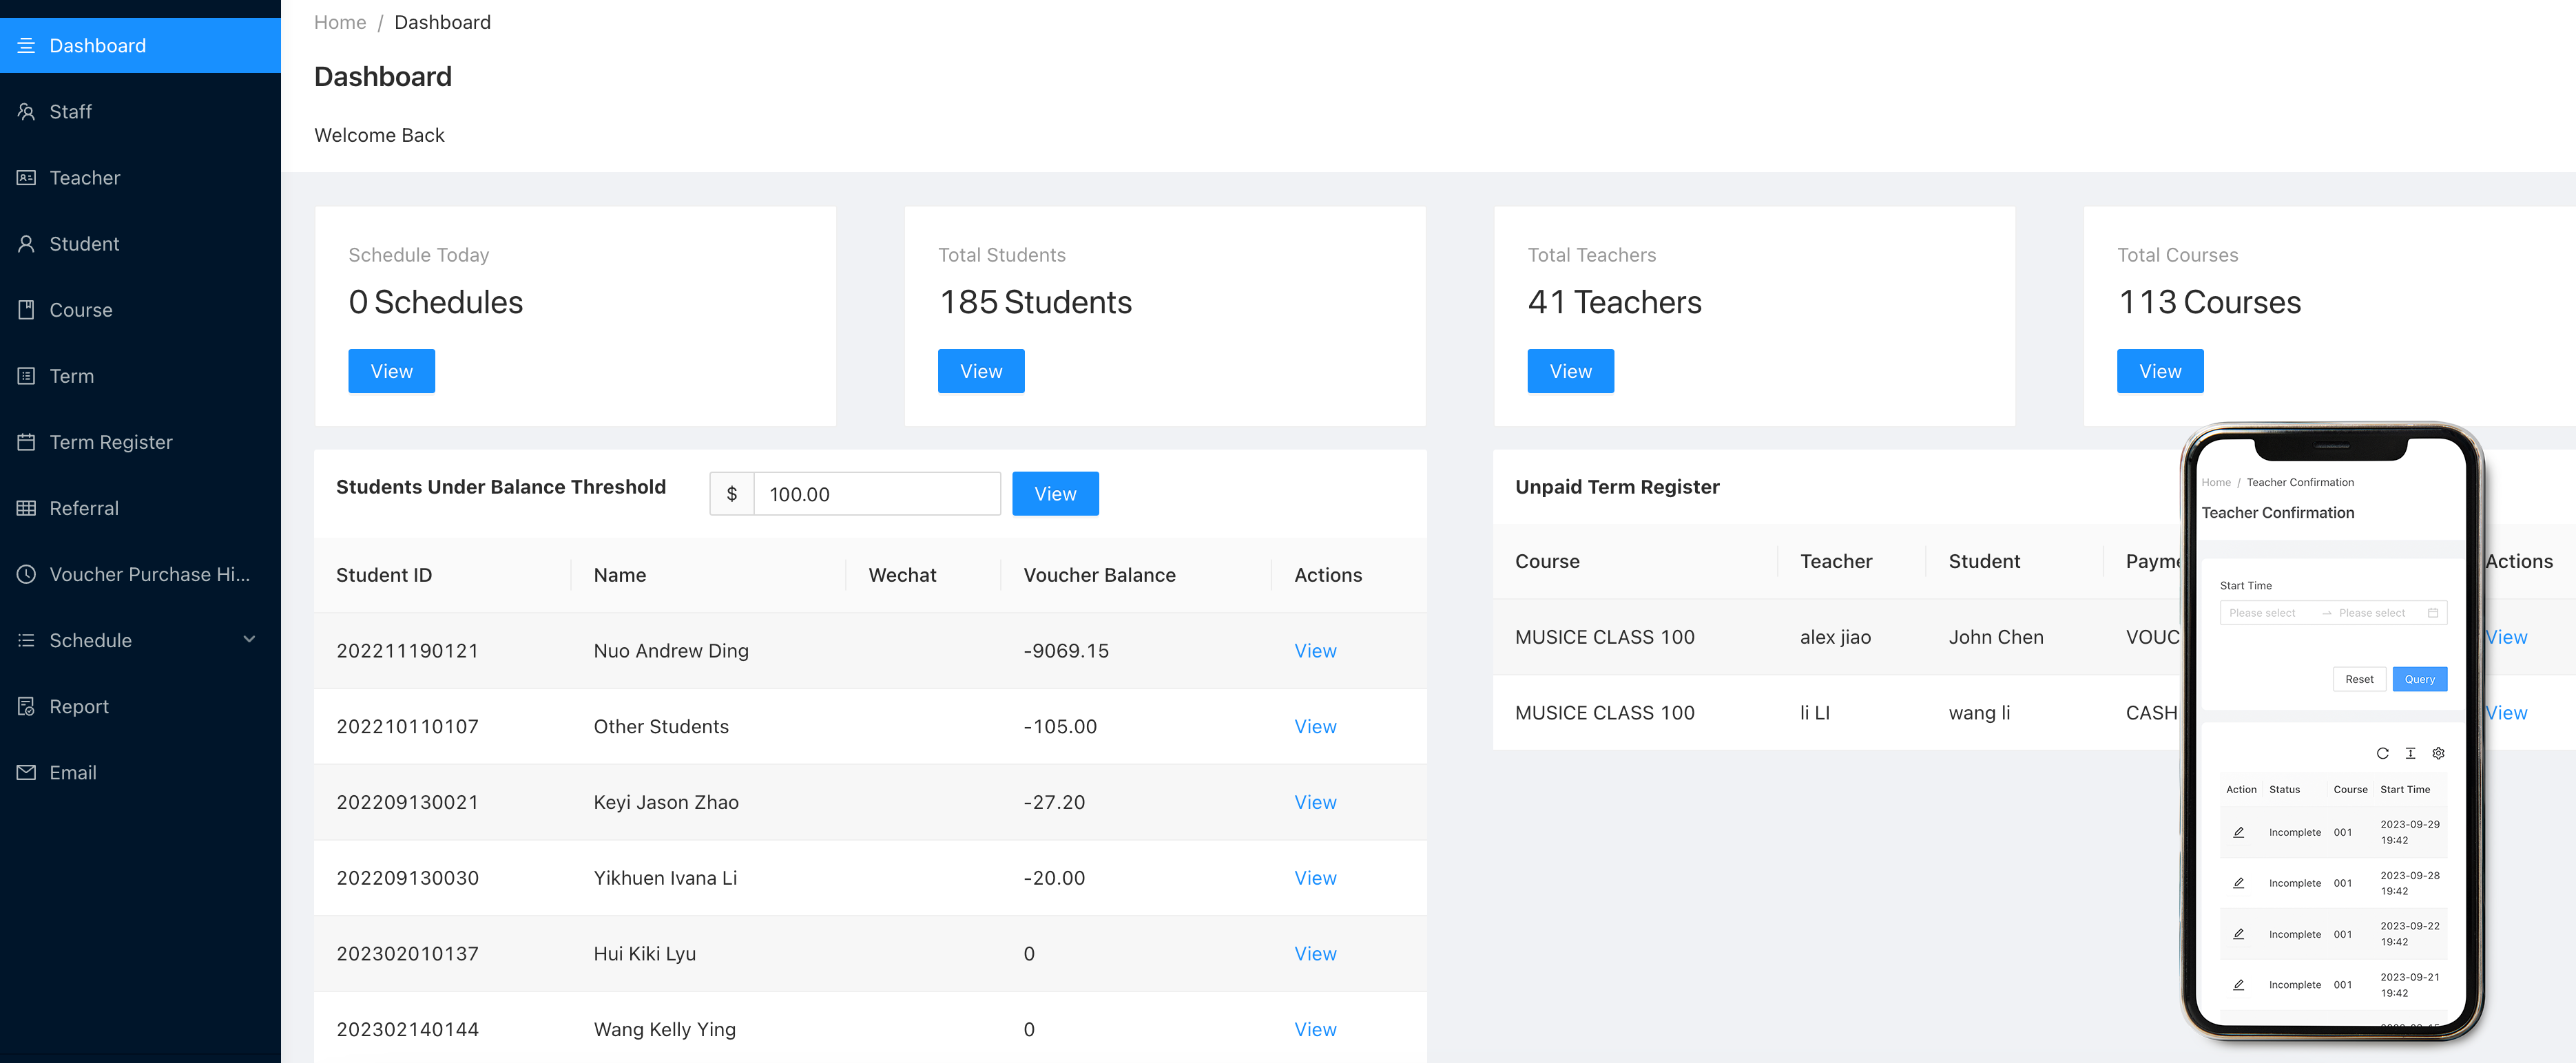Click the edit pencil on the 2023-09-29 row
Image resolution: width=2576 pixels, height=1063 pixels.
2239,831
